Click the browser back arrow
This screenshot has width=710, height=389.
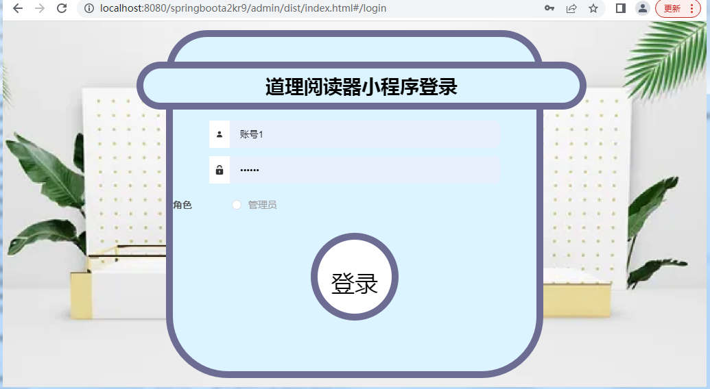pyautogui.click(x=18, y=8)
